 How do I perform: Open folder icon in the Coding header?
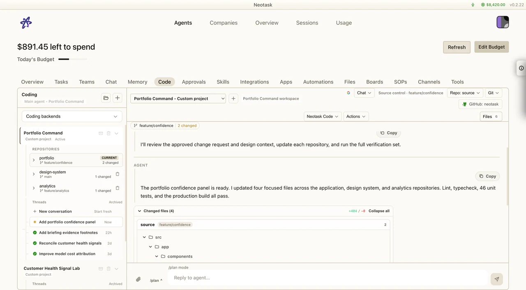click(x=106, y=98)
